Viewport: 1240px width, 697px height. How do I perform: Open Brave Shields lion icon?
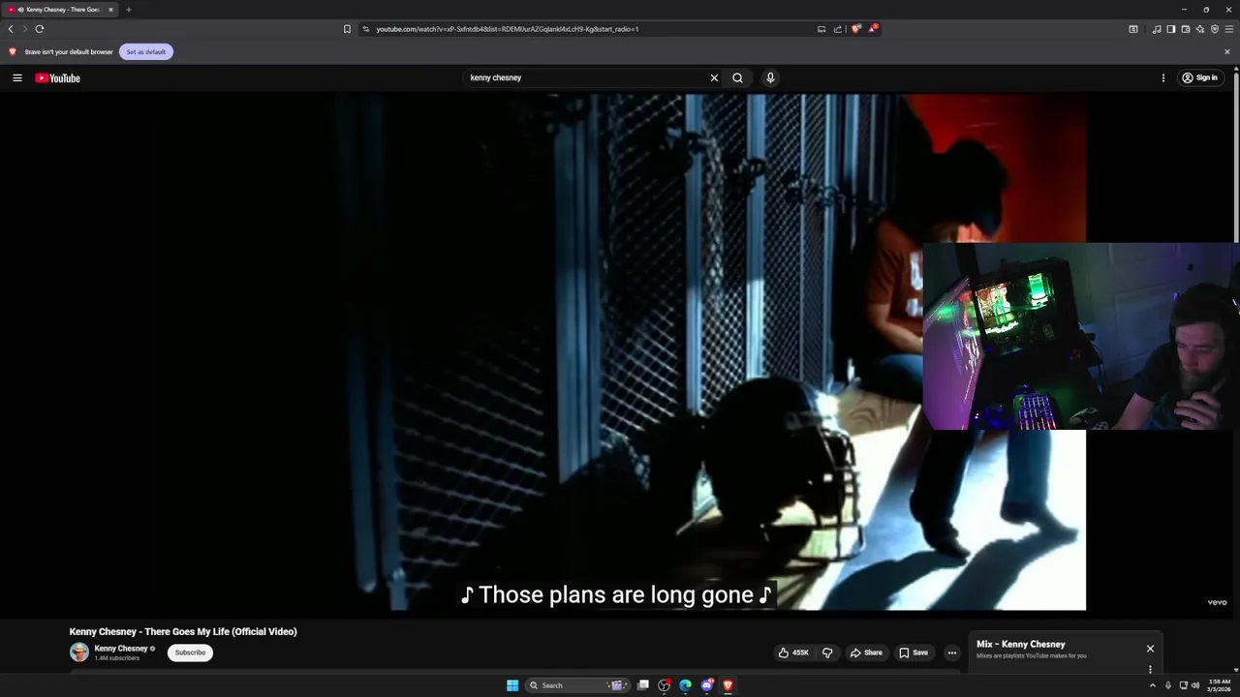(x=855, y=29)
